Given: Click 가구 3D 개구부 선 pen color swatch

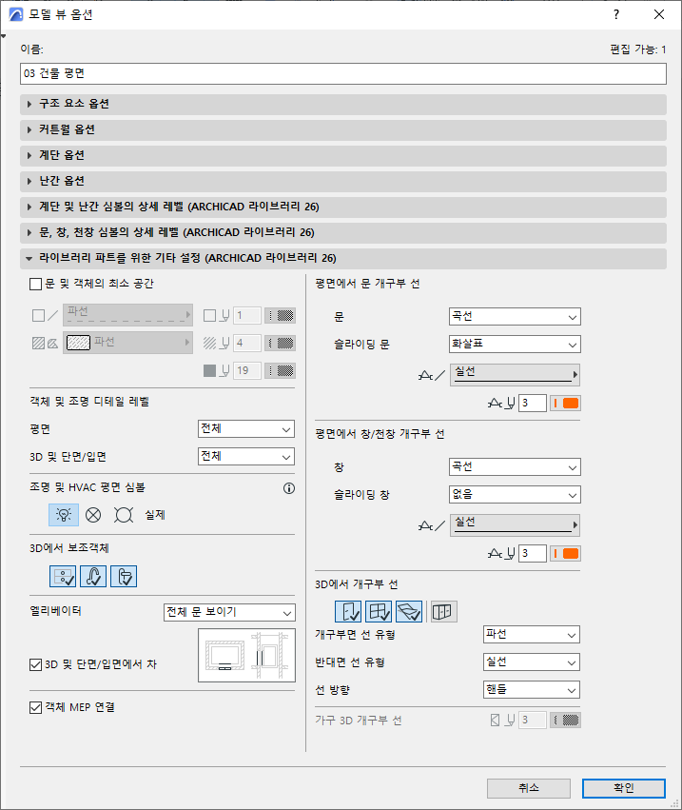Looking at the screenshot, I should click(x=565, y=720).
